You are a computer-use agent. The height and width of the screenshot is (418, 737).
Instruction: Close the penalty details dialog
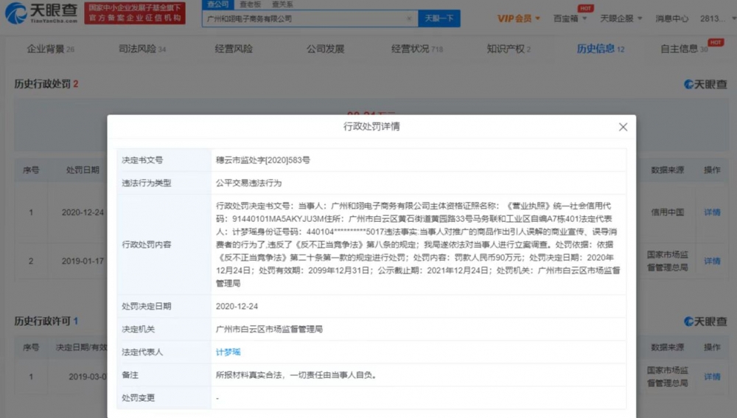[623, 127]
